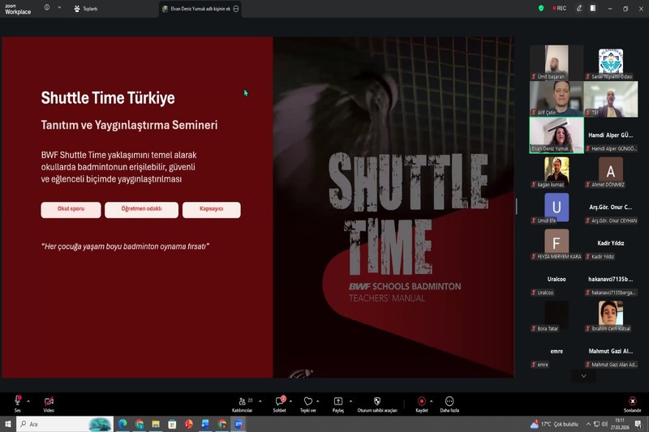649x432 pixels.
Task: Open the Sohbet chat panel
Action: [x=279, y=402]
